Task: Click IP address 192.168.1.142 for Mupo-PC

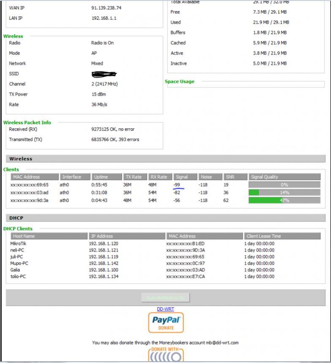Action: click(x=103, y=263)
